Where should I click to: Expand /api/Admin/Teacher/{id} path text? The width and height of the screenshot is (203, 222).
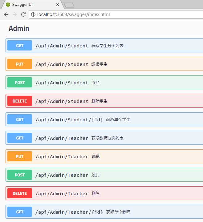pos(69,212)
